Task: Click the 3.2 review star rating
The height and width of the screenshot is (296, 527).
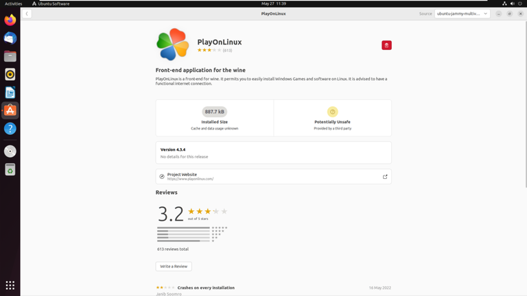Action: 207,212
